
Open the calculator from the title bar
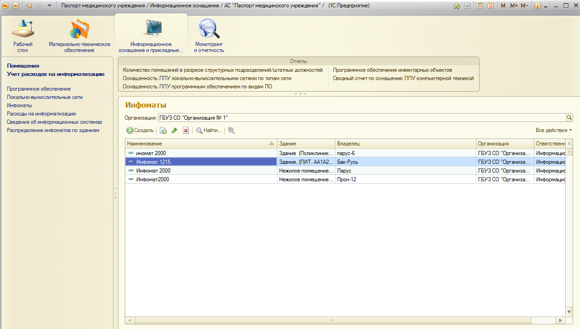[480, 6]
